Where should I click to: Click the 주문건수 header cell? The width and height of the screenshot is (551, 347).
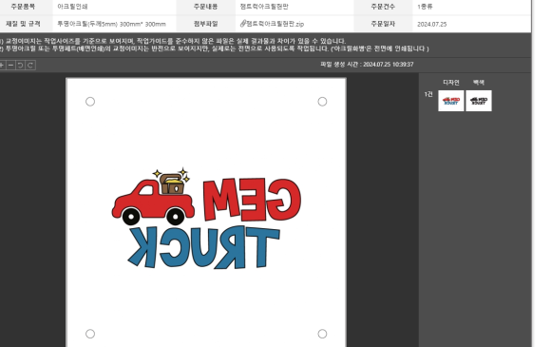(383, 7)
